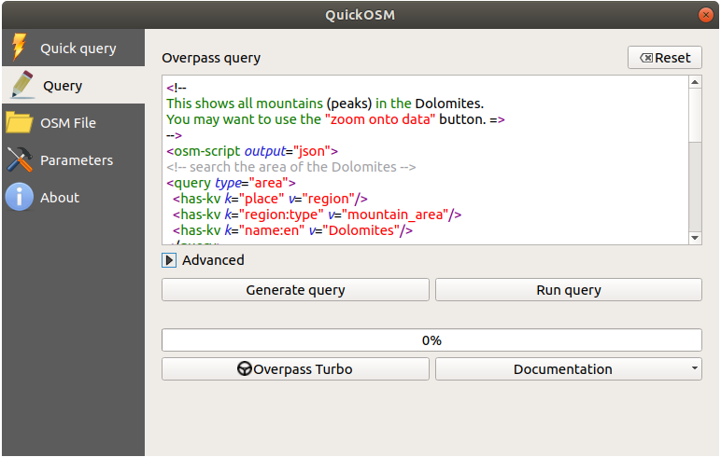Close the QuickOSM window
This screenshot has height=457, width=721.
pyautogui.click(x=705, y=15)
